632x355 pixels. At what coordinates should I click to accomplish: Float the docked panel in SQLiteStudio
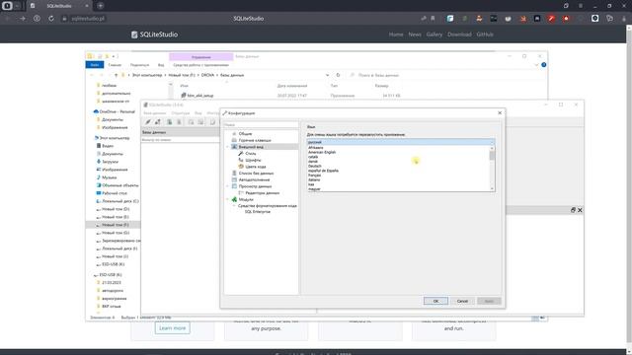[x=573, y=210]
